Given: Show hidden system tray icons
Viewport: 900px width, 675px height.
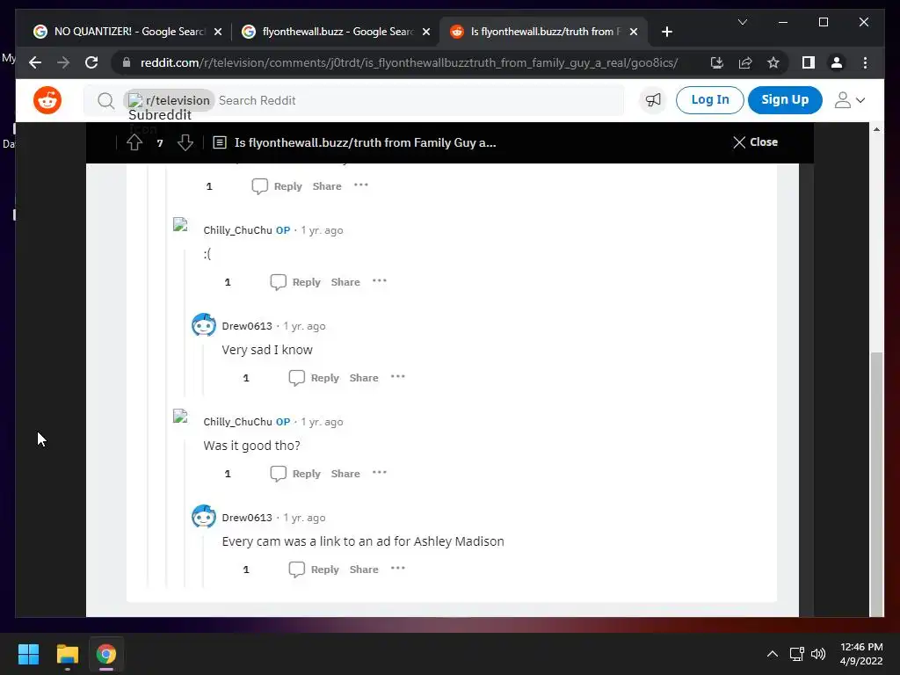Looking at the screenshot, I should [773, 654].
